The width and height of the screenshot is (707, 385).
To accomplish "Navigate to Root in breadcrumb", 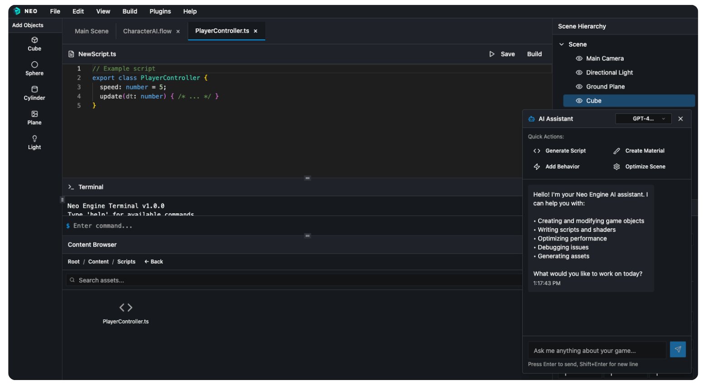I will [74, 262].
